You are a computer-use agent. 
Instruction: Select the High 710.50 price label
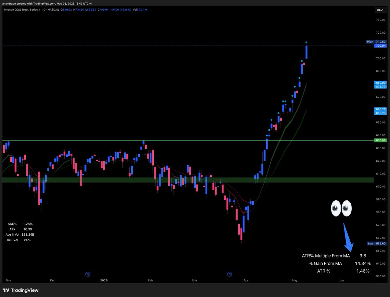tap(376, 42)
